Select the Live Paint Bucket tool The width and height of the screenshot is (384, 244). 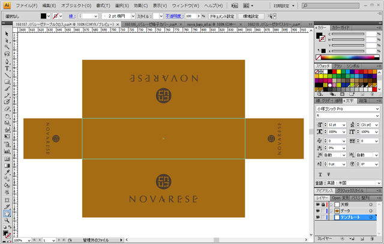tap(7, 185)
